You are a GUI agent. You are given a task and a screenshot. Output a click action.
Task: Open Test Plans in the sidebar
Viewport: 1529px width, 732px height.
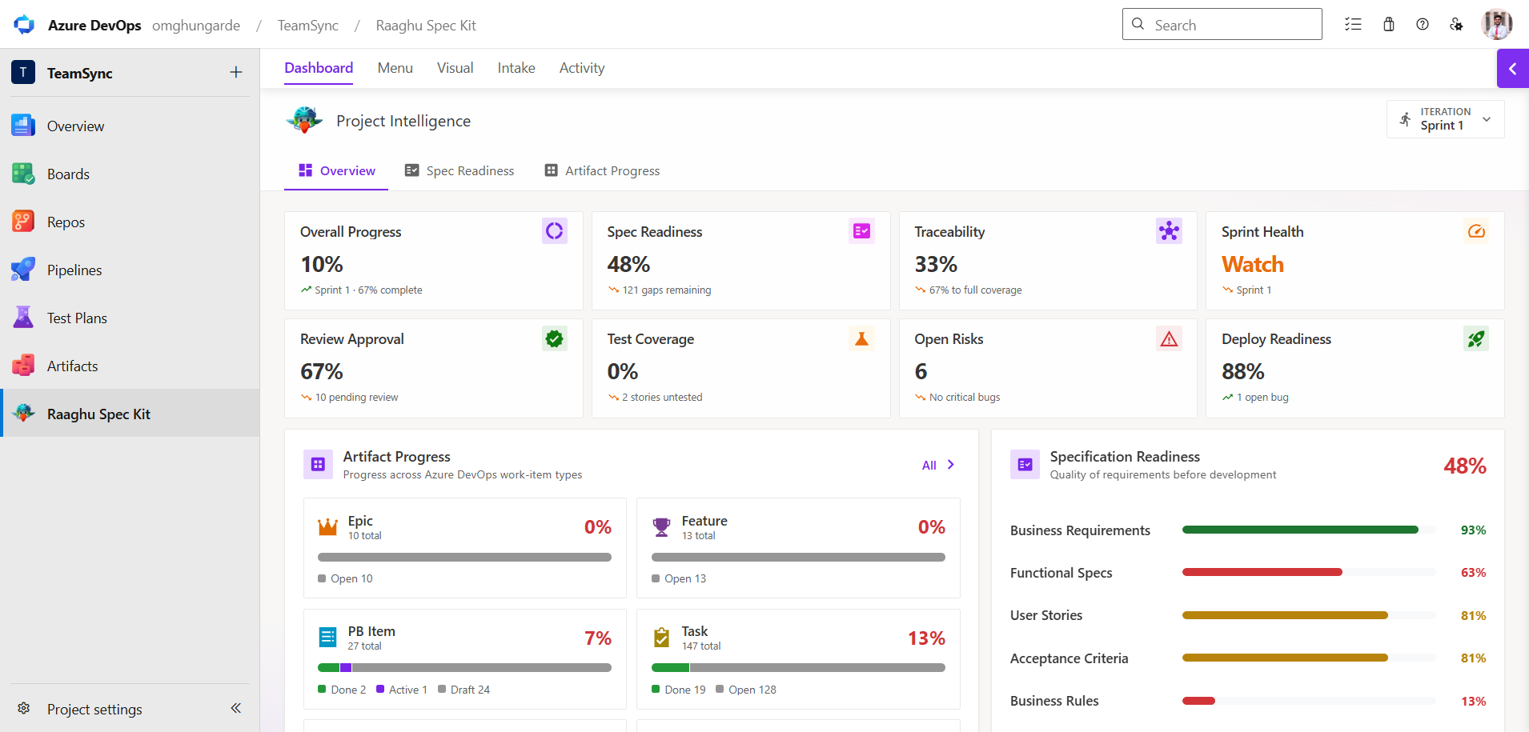click(x=130, y=318)
